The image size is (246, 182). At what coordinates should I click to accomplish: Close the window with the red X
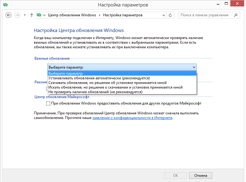coord(237,3)
